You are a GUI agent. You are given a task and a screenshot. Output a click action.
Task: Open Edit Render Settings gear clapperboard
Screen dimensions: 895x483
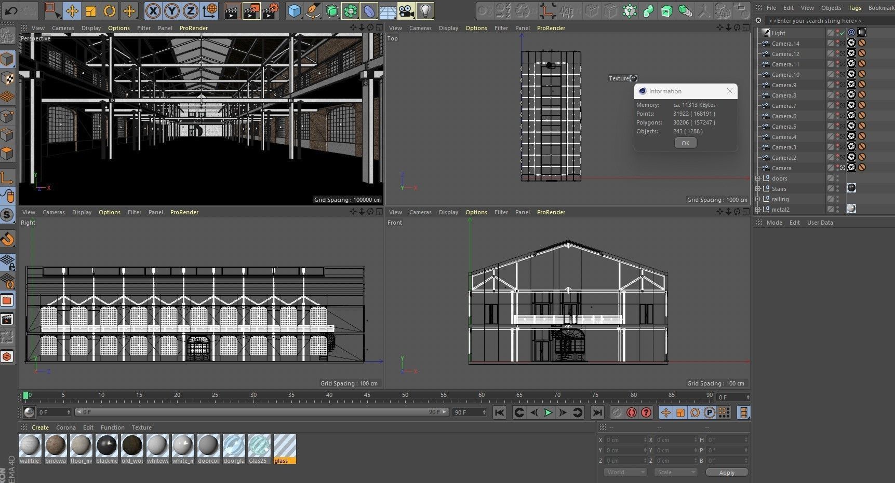pyautogui.click(x=271, y=10)
